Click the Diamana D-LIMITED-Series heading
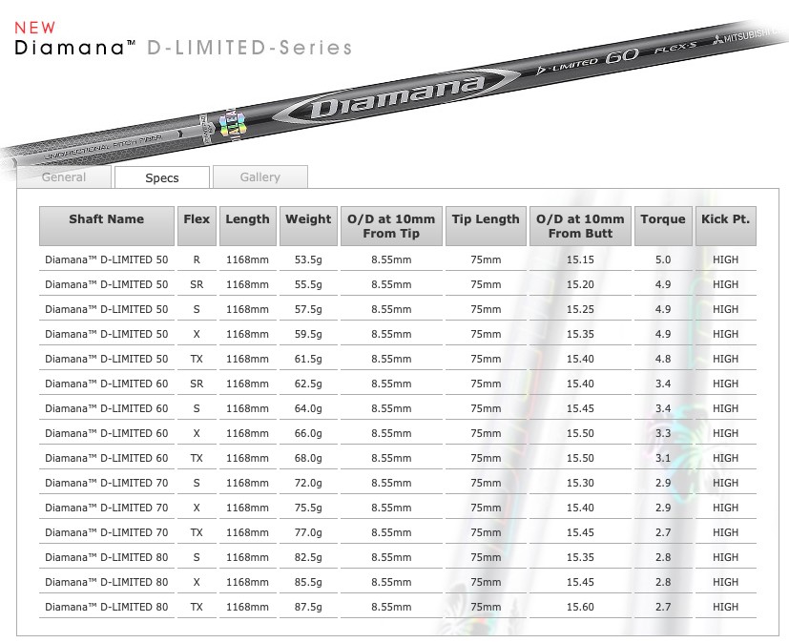Viewport: 789px width, 643px height. click(181, 46)
